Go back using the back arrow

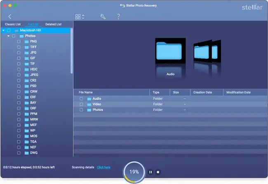[x=10, y=16]
